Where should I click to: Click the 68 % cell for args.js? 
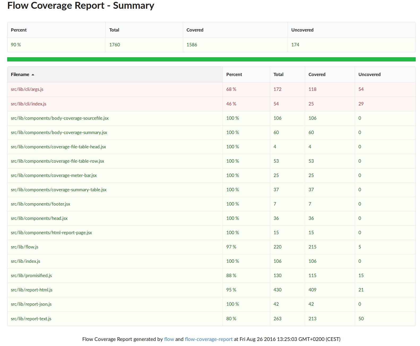coord(246,89)
